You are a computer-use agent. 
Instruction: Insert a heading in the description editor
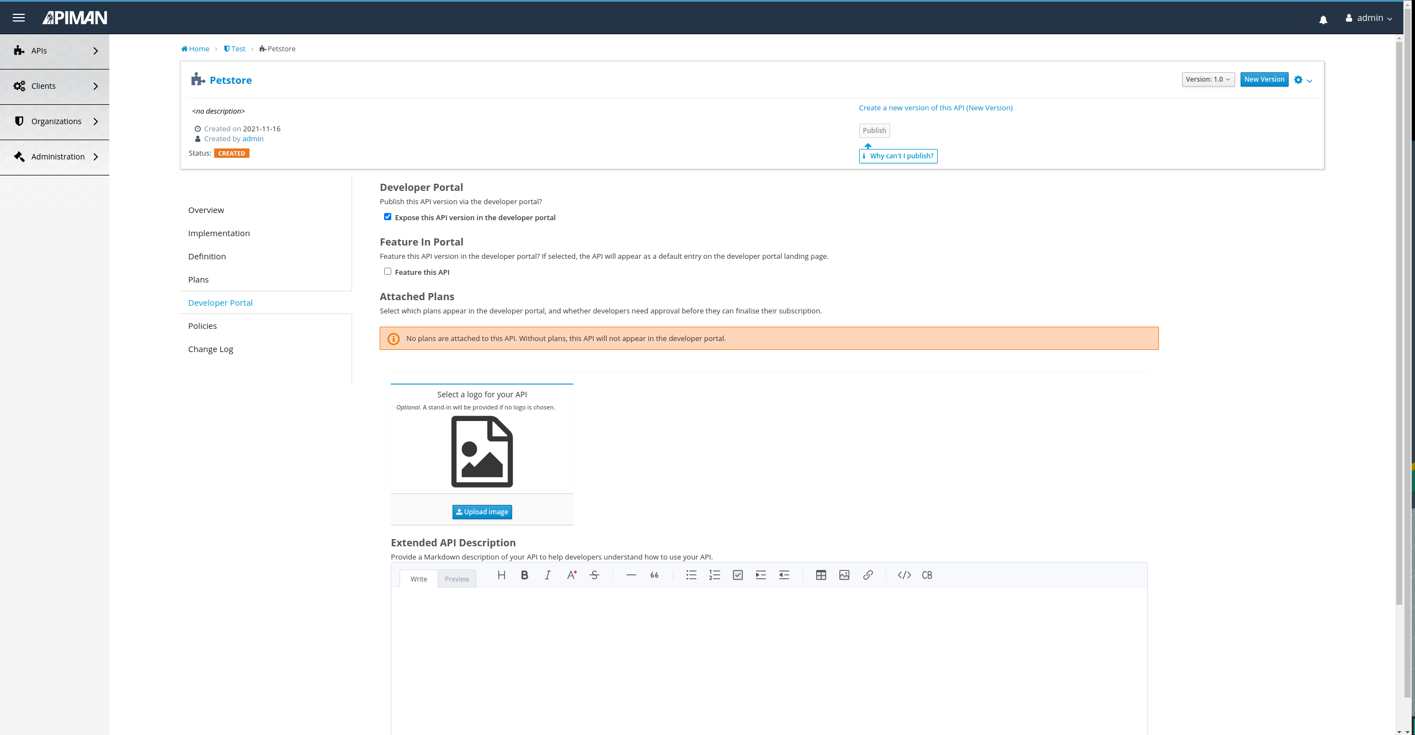pos(501,575)
